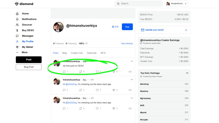
Task: Click the diamond logo icon
Action: point(17,4)
